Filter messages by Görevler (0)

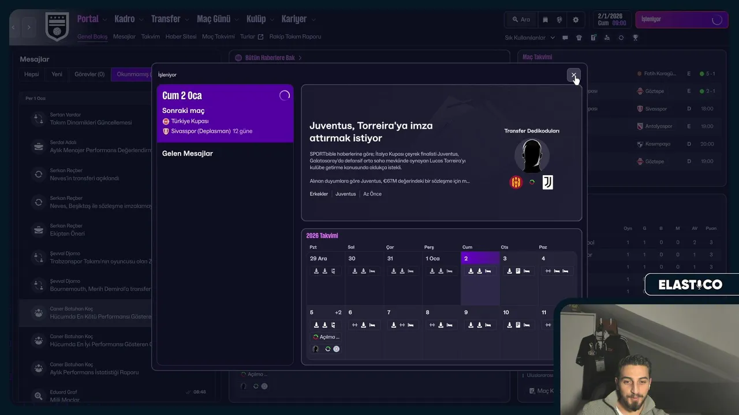(x=89, y=74)
